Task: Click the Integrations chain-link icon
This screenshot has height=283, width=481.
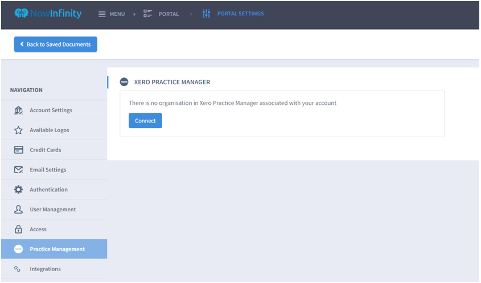Action: (x=18, y=269)
